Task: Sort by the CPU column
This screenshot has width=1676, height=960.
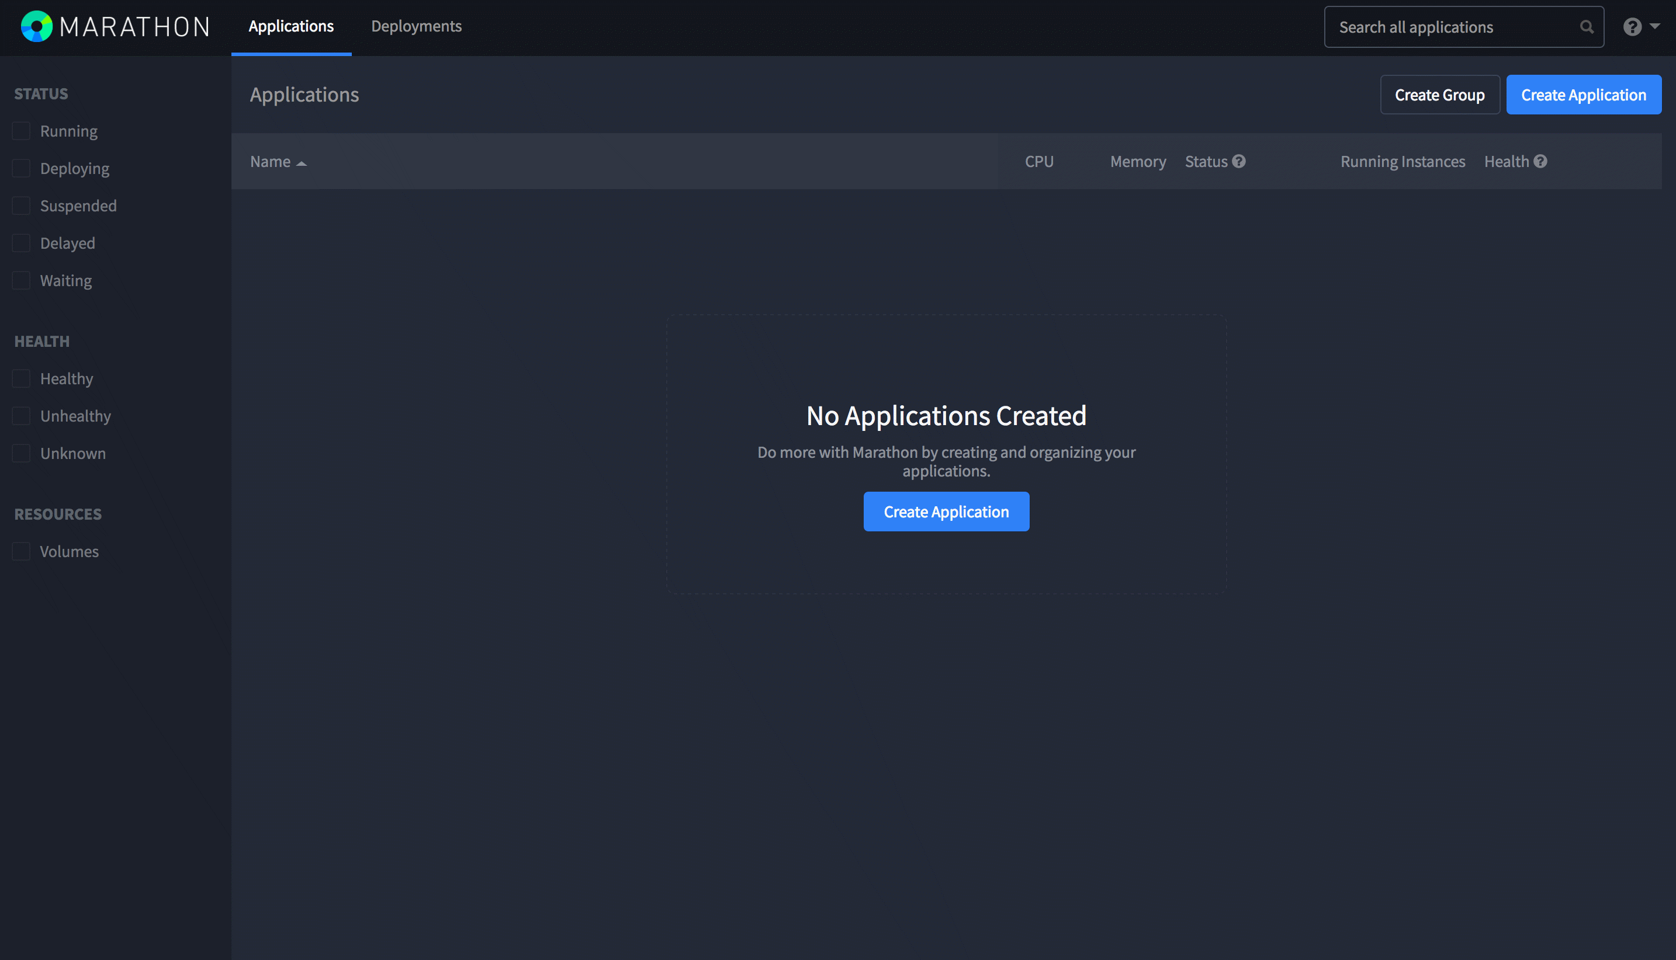Action: coord(1039,162)
